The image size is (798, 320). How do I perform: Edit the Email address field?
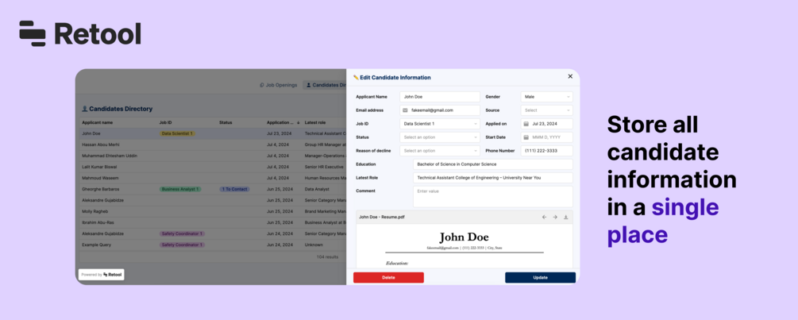(440, 110)
